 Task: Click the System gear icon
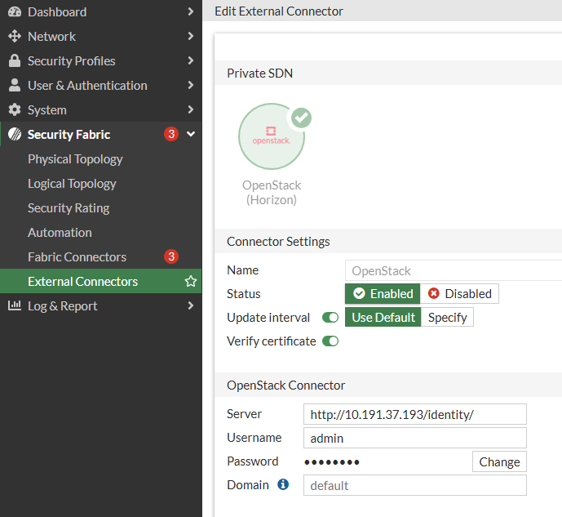[x=15, y=109]
